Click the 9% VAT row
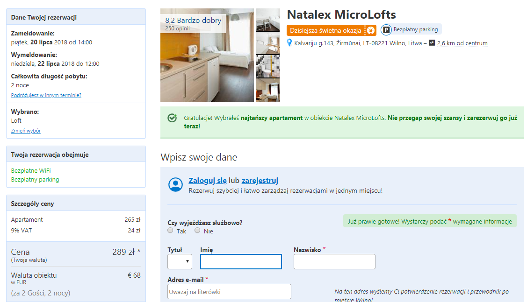 coord(76,231)
